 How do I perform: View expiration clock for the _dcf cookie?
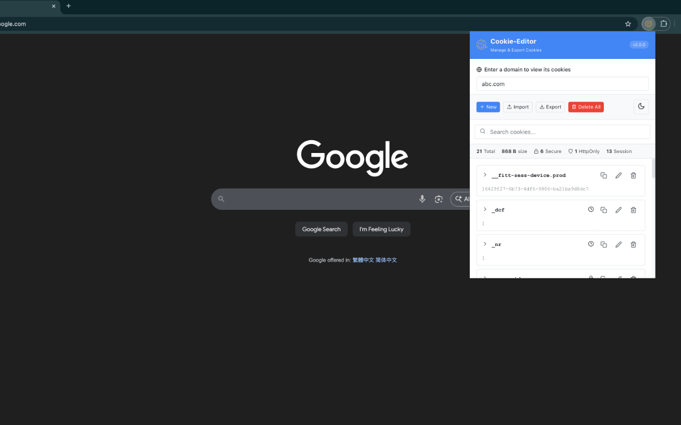tap(591, 209)
